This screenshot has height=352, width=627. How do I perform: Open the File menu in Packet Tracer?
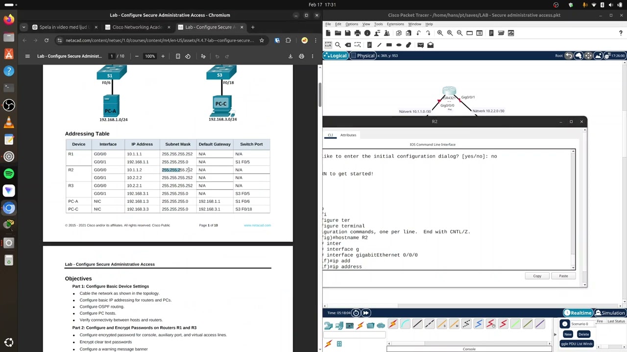pyautogui.click(x=328, y=24)
